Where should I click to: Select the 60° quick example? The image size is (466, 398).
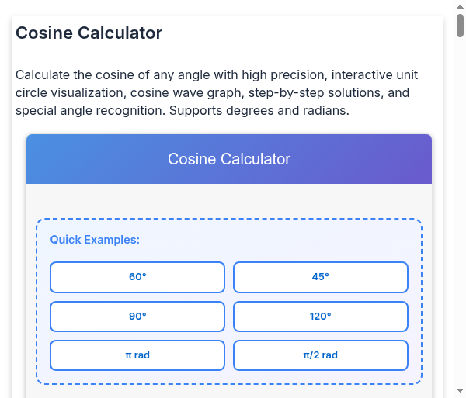pos(137,277)
